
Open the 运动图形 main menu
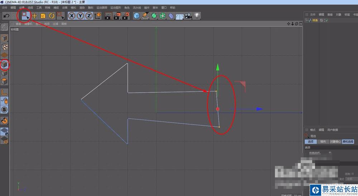(116, 8)
